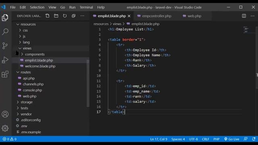Collapse the views folder

27,48
